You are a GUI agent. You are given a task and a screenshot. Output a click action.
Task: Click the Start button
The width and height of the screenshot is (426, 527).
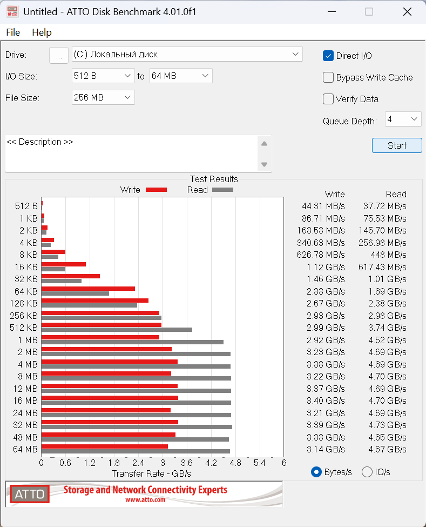click(x=397, y=145)
